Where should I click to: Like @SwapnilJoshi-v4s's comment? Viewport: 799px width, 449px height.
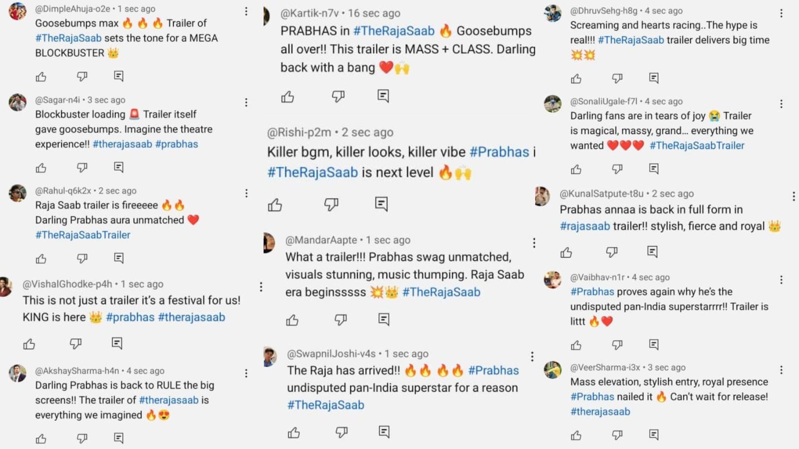tap(294, 433)
